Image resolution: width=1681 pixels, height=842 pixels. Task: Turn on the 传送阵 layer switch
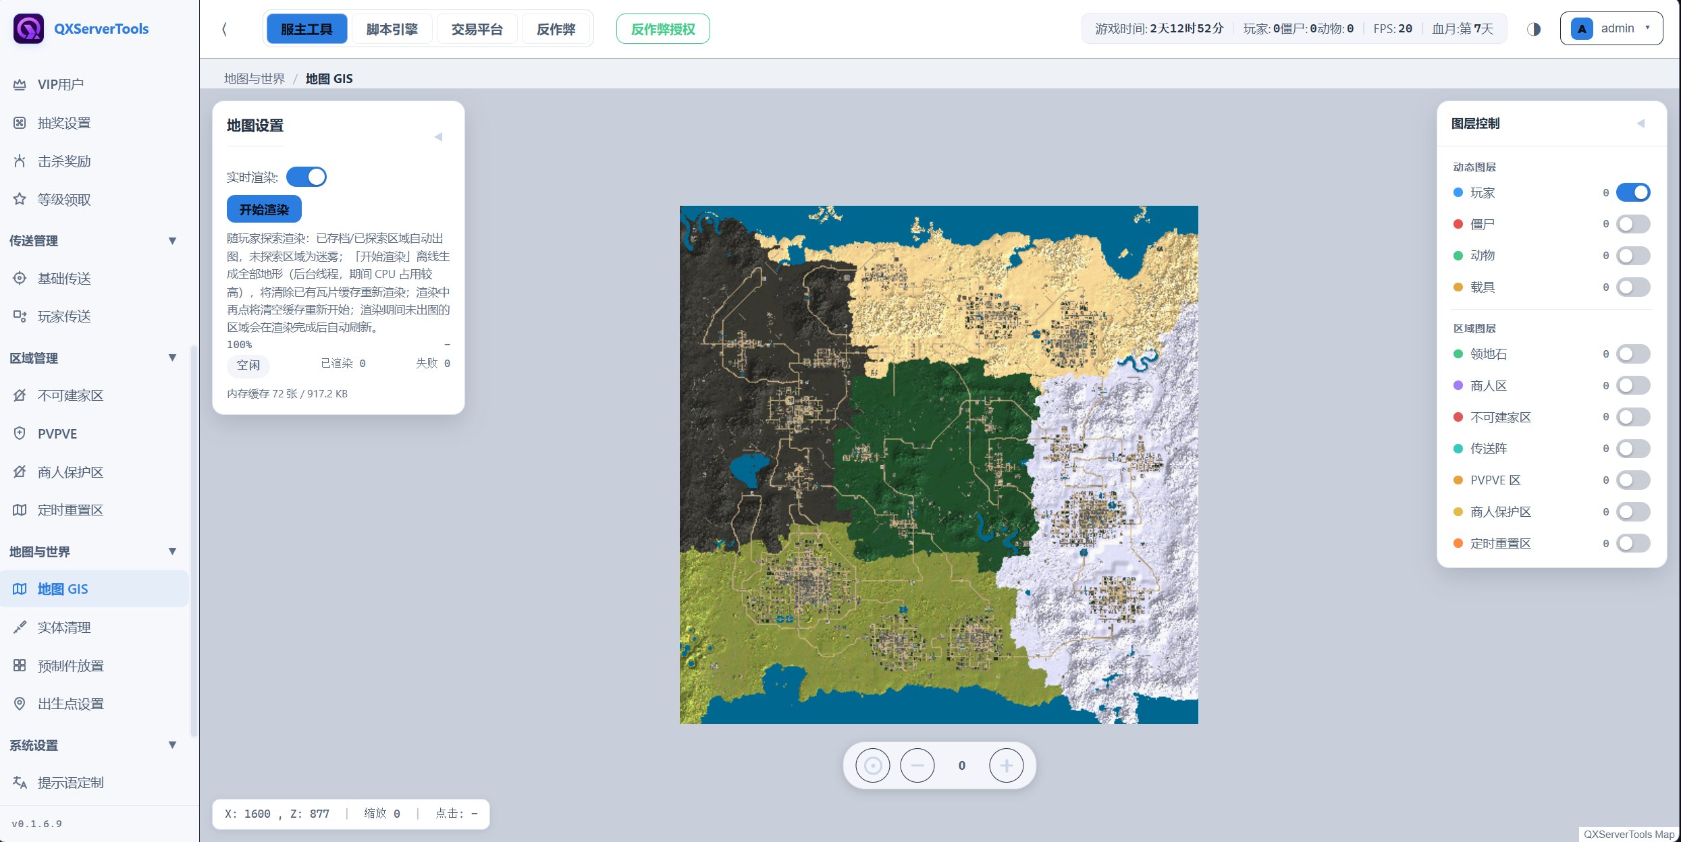[x=1633, y=449]
